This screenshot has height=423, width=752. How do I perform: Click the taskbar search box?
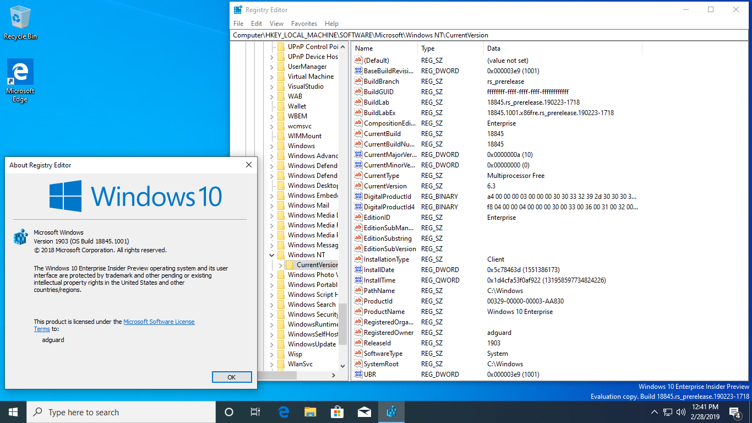(121, 412)
